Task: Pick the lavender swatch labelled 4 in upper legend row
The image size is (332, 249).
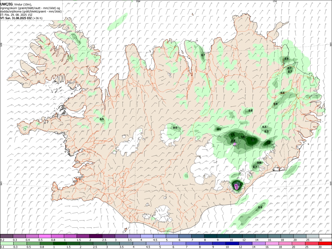Action: point(146,236)
